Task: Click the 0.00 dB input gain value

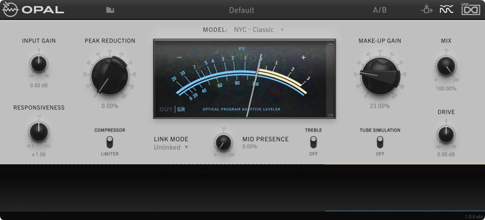Action: pos(39,85)
